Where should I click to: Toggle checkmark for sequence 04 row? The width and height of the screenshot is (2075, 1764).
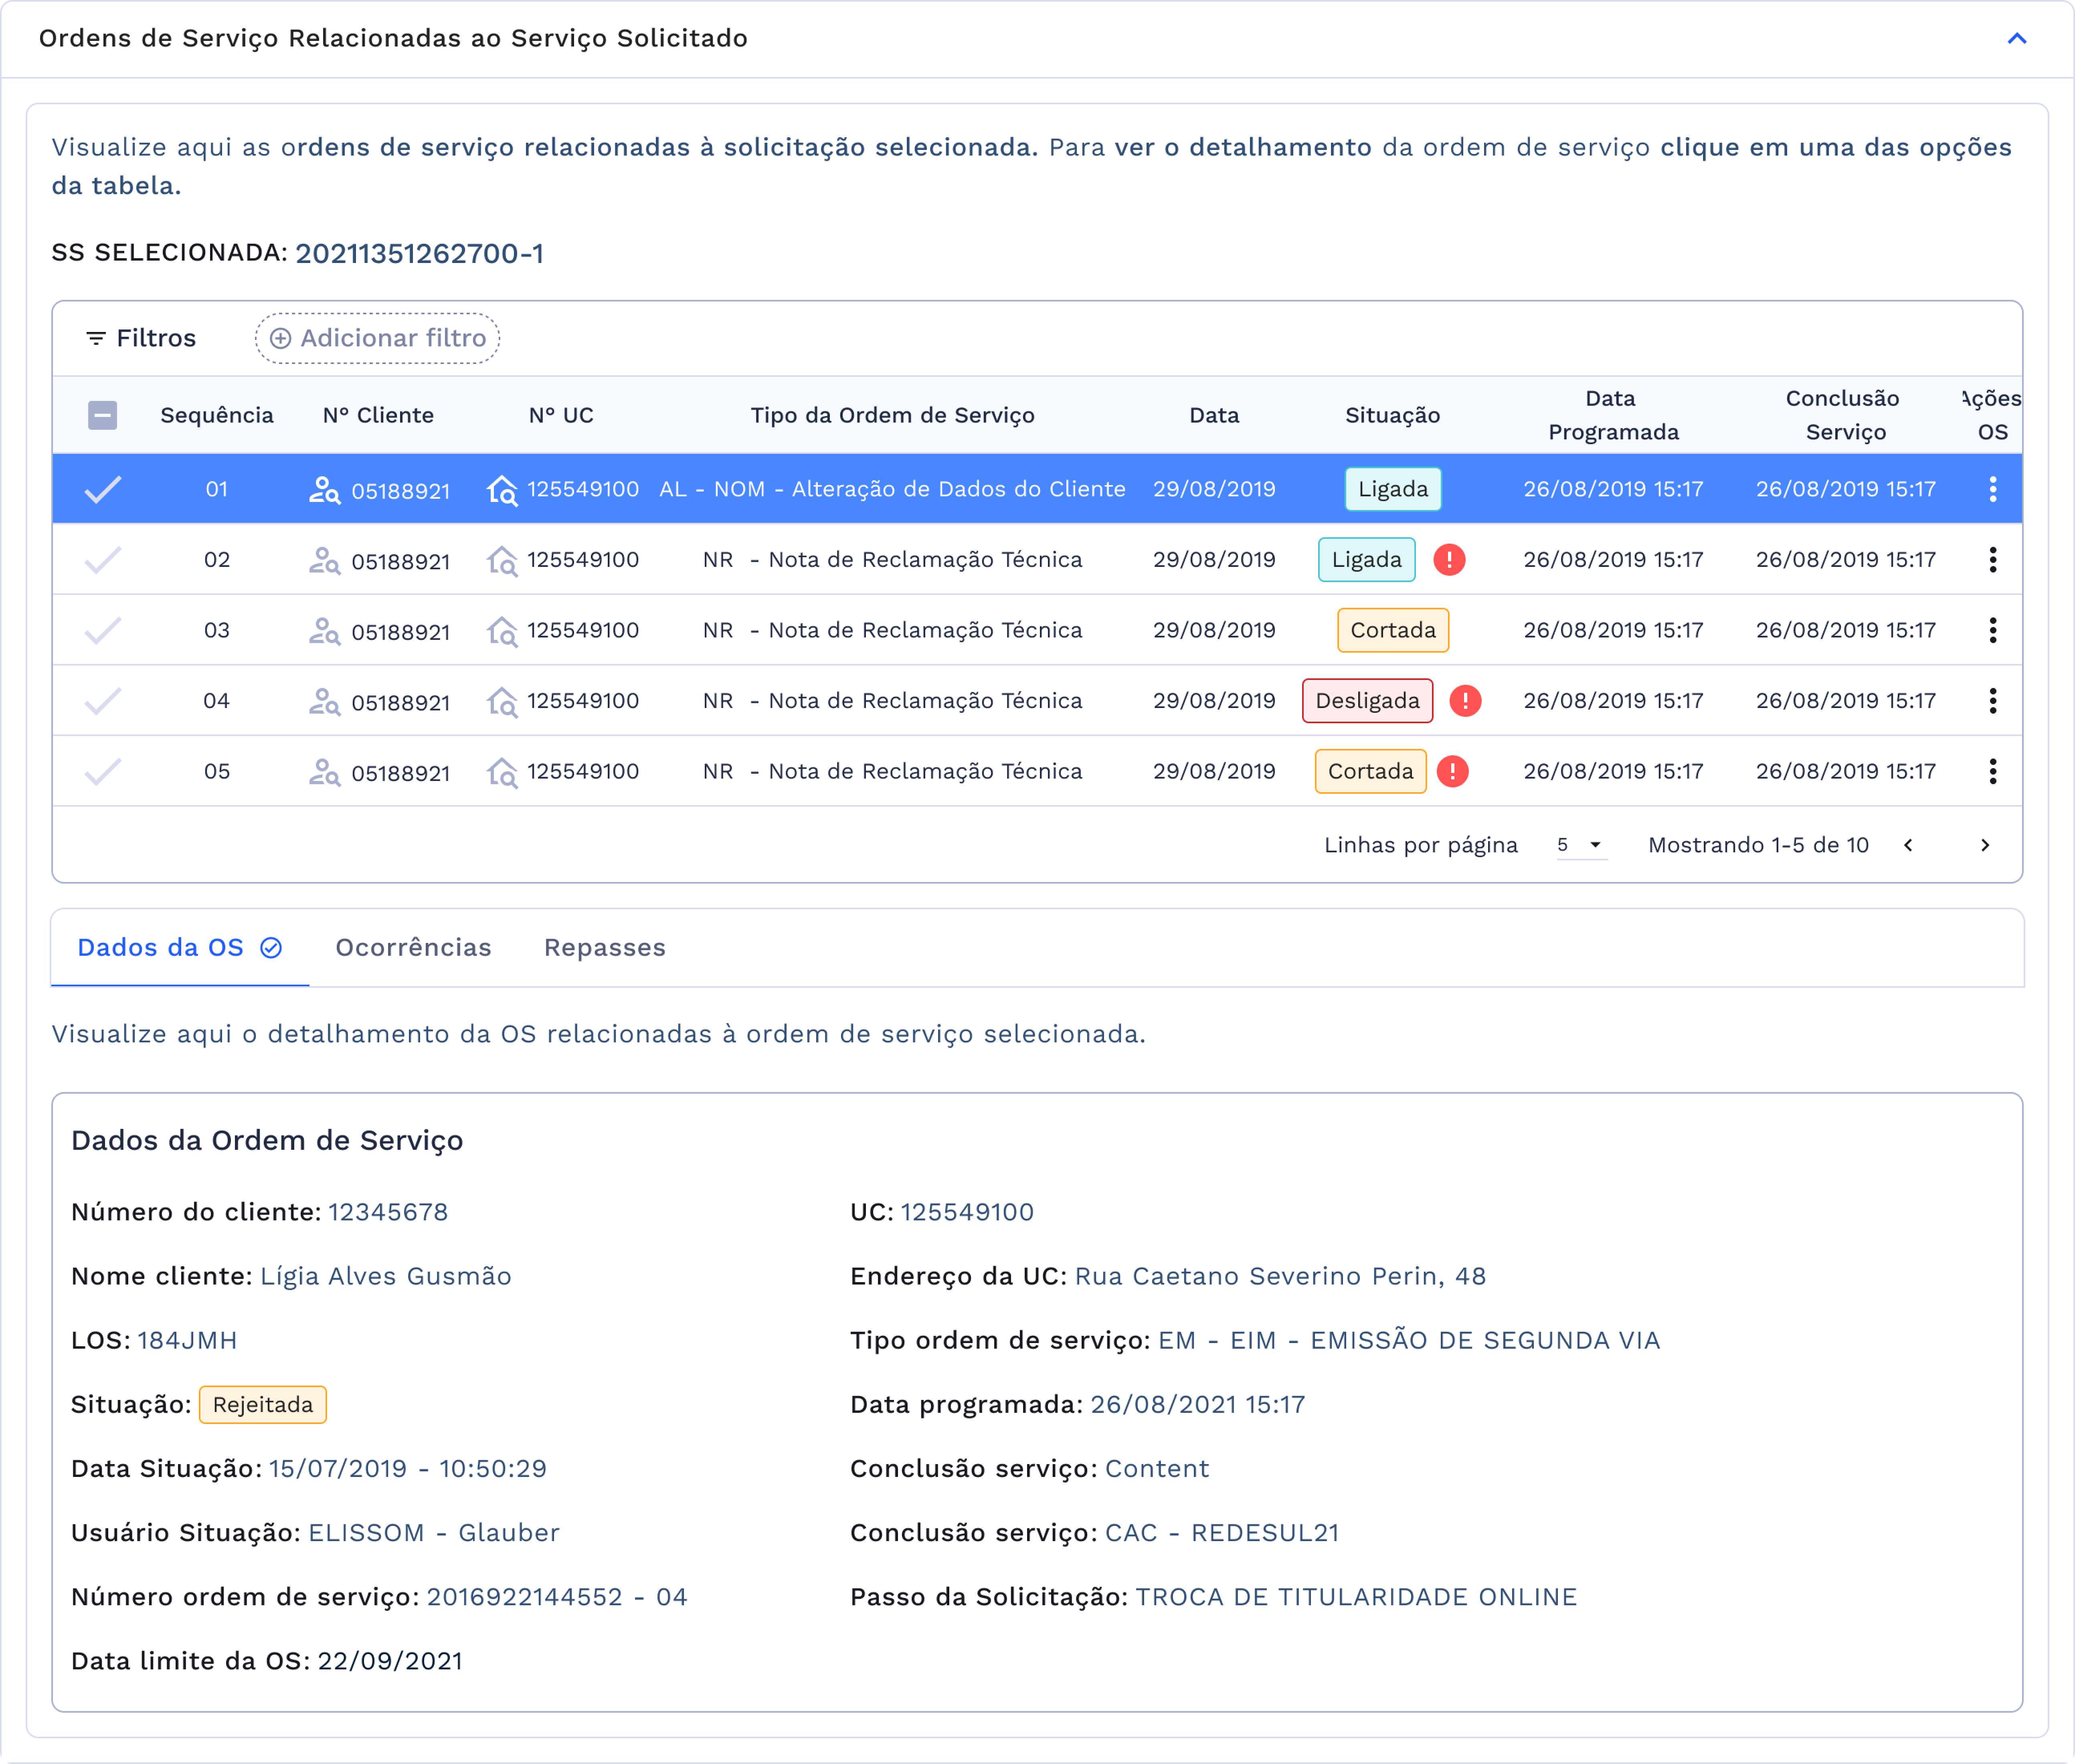[x=102, y=701]
